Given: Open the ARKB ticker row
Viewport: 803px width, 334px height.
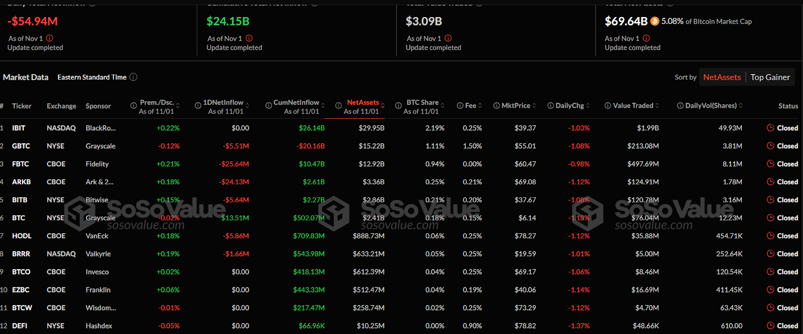Looking at the screenshot, I should (x=401, y=182).
